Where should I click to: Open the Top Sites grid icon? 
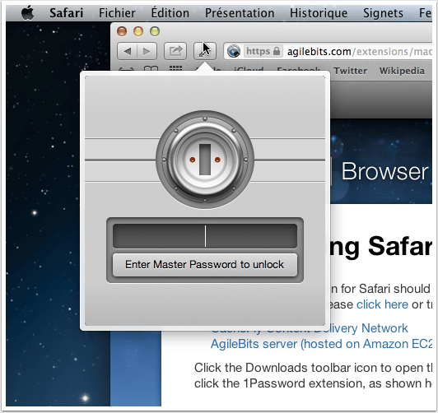(x=175, y=68)
